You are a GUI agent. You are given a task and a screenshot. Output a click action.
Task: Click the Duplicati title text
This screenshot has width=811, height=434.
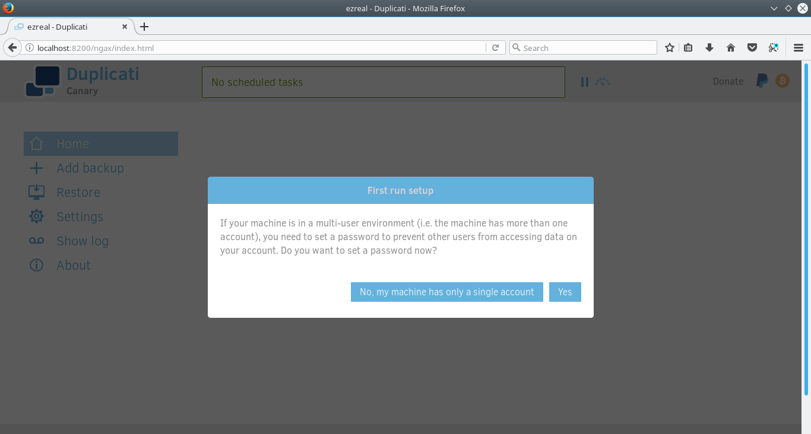click(103, 74)
